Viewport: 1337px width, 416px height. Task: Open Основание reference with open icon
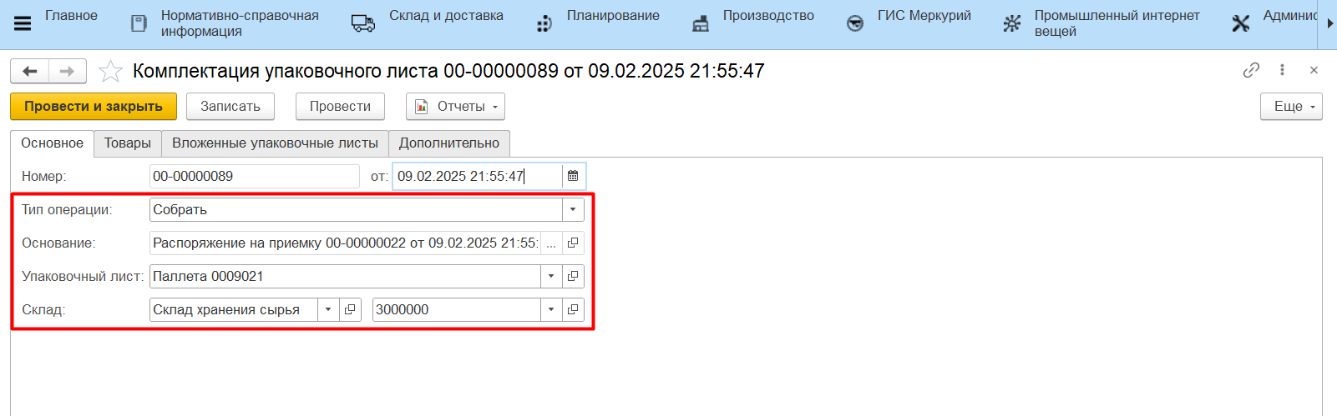(x=573, y=243)
